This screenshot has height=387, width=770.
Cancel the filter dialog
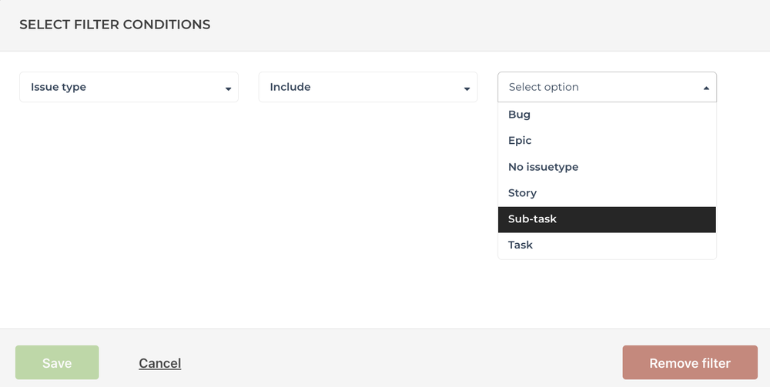pos(159,363)
